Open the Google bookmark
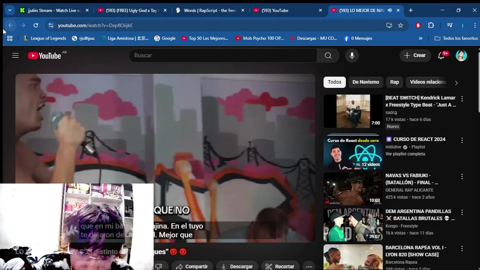480x270 pixels. pos(165,38)
